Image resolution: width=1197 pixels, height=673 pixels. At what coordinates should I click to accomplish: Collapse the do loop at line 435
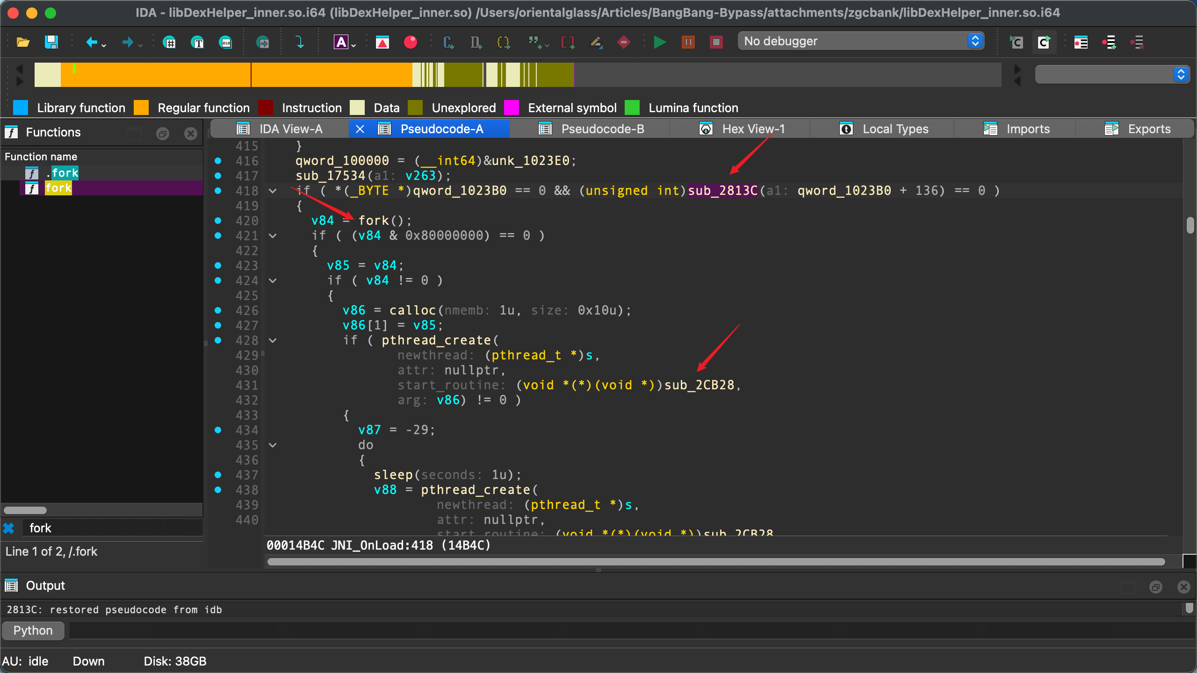[273, 445]
